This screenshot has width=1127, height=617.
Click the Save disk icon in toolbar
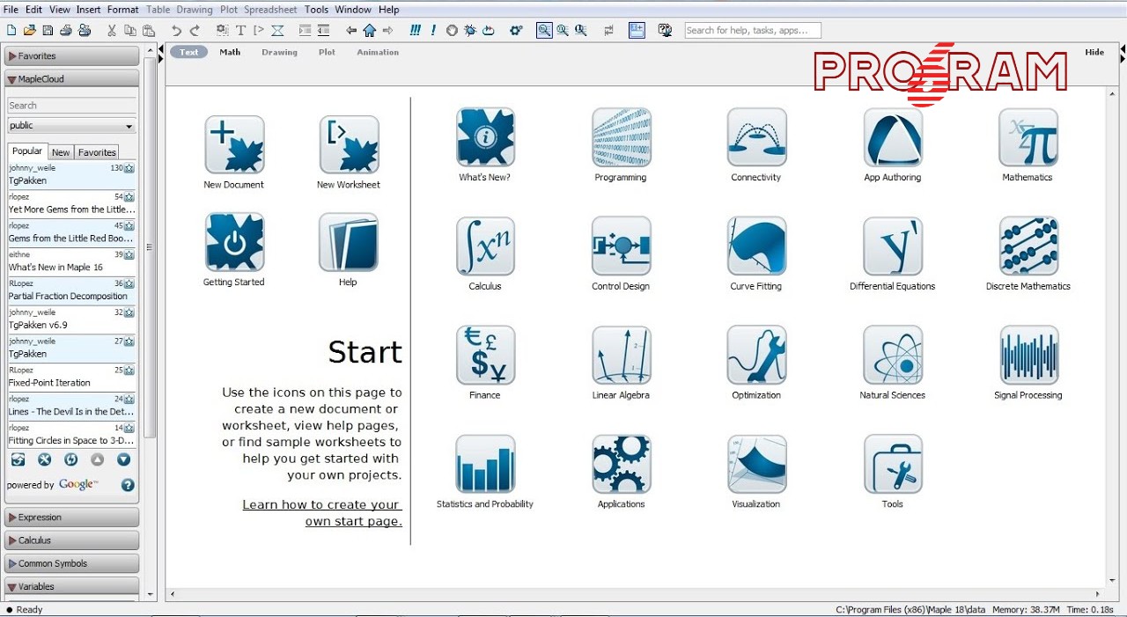click(x=48, y=30)
